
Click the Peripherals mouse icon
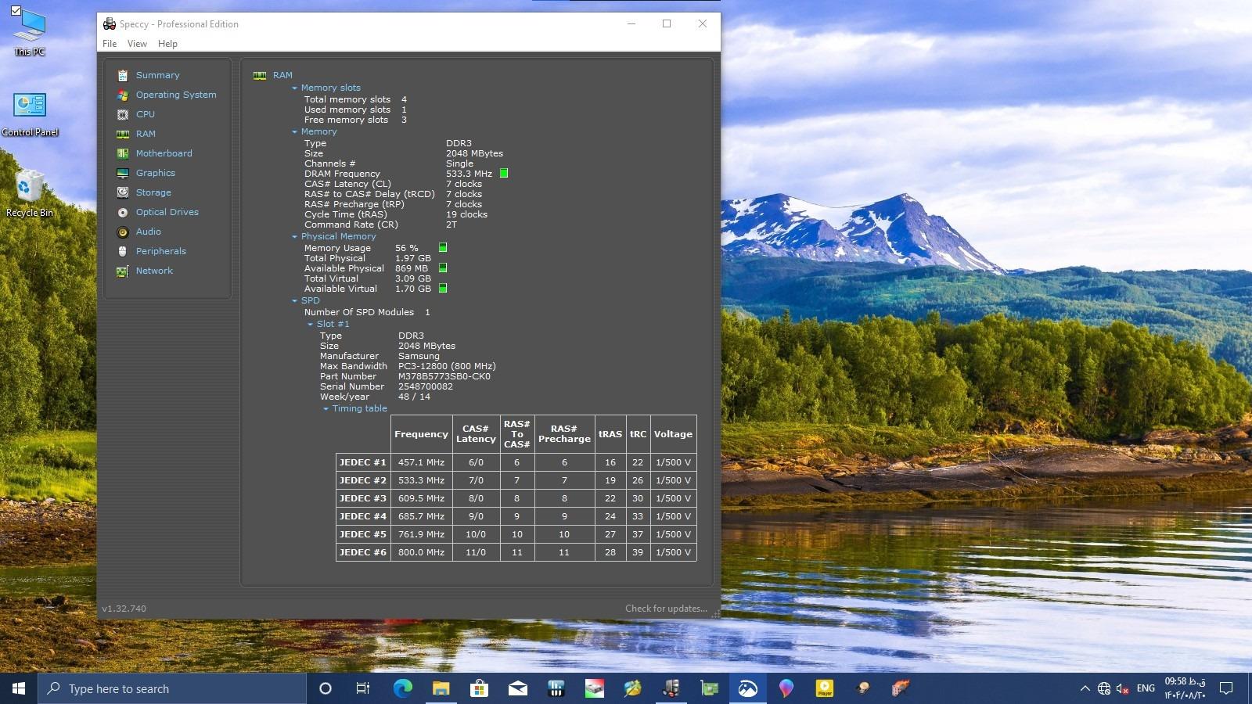click(x=123, y=252)
